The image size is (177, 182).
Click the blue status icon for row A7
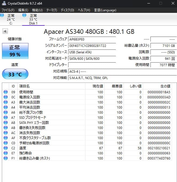6,118
